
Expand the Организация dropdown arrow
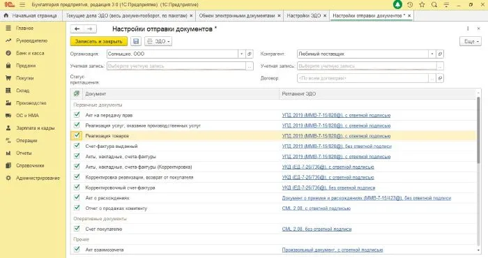point(241,54)
